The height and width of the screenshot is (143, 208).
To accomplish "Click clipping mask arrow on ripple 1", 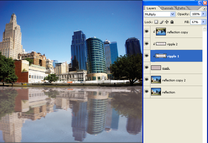I will click(x=154, y=56).
